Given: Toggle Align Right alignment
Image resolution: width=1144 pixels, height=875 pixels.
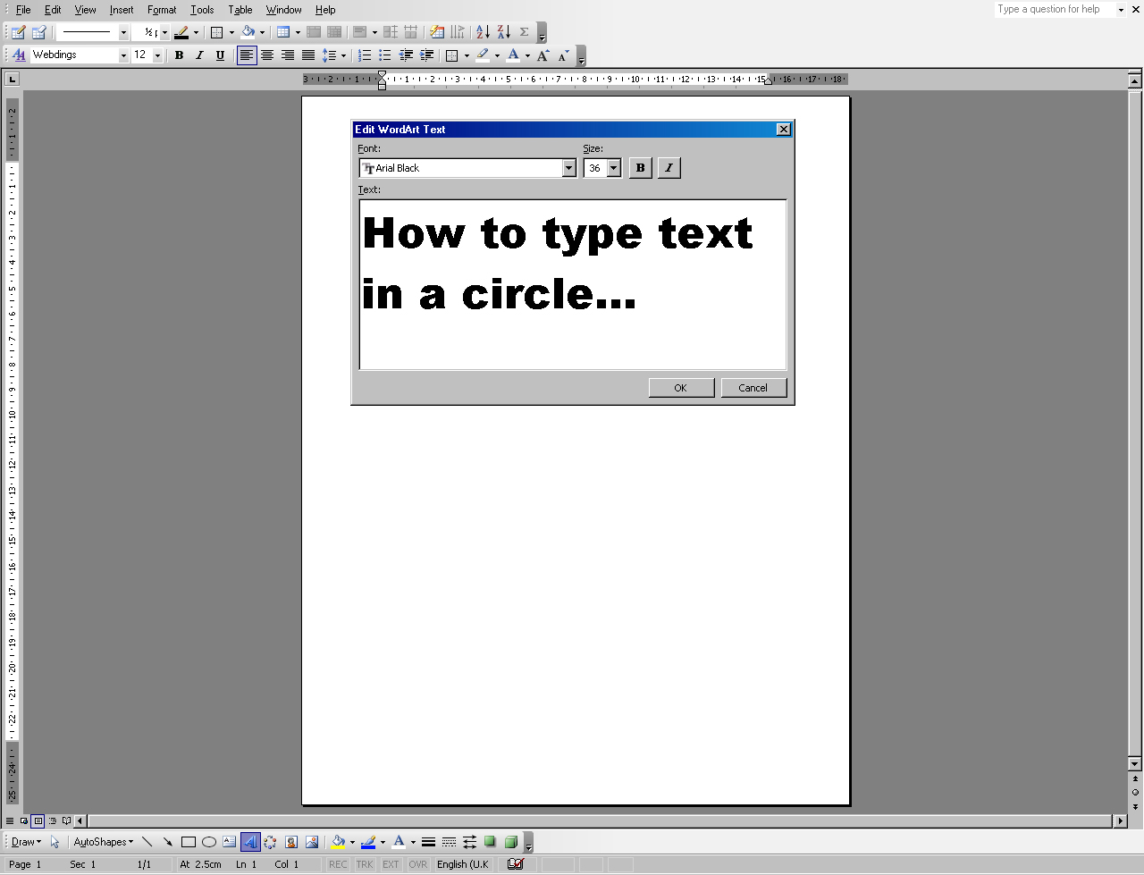Looking at the screenshot, I should pos(288,55).
